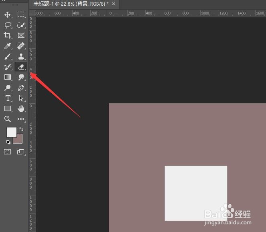Select the Dodge tool

(8, 88)
